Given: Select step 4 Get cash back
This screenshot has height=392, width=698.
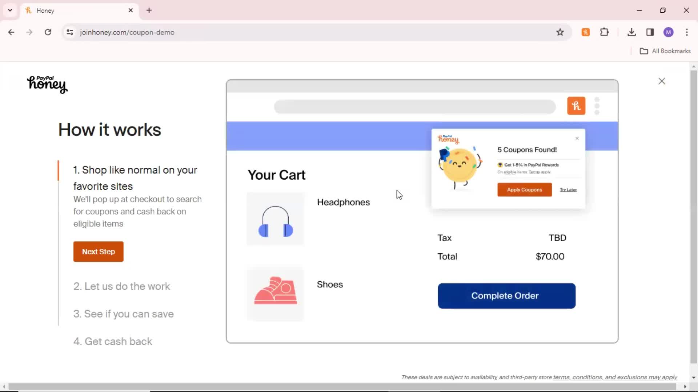Looking at the screenshot, I should tap(113, 342).
